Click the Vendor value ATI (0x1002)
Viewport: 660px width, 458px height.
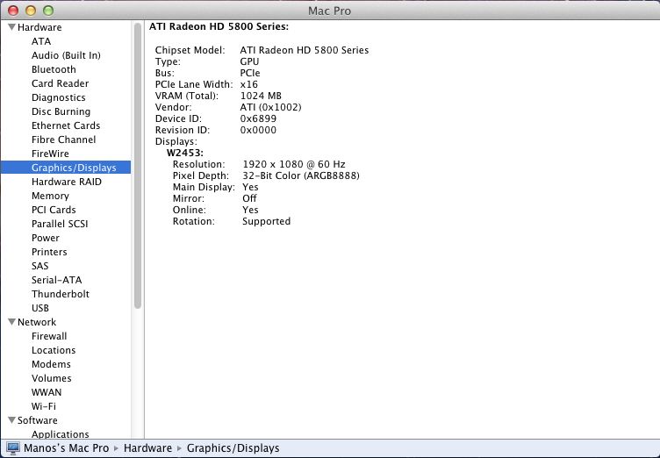(x=270, y=107)
